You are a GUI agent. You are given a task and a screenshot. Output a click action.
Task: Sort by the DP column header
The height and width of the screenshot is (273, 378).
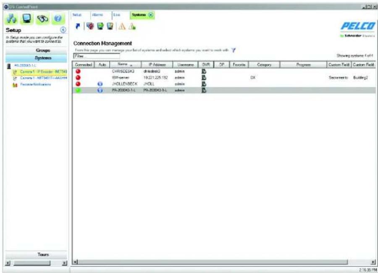pyautogui.click(x=222, y=65)
